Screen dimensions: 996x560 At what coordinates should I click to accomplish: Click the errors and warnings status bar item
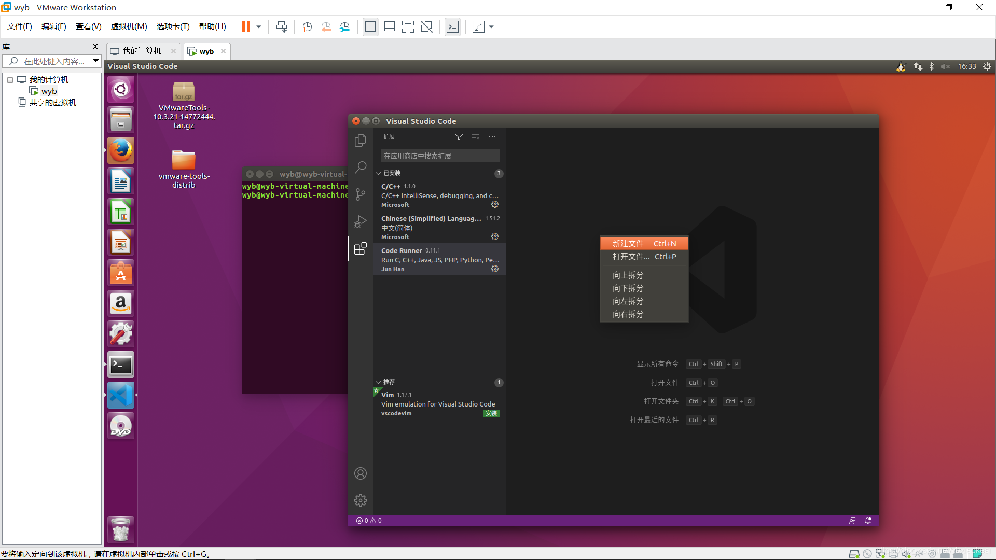pos(369,521)
